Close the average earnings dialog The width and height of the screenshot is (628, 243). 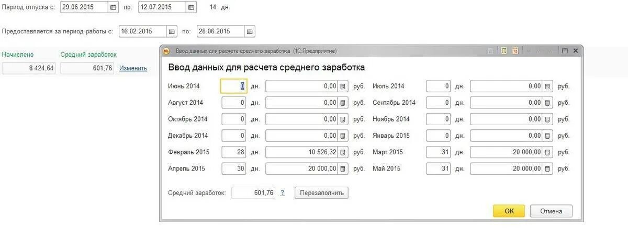click(x=575, y=51)
